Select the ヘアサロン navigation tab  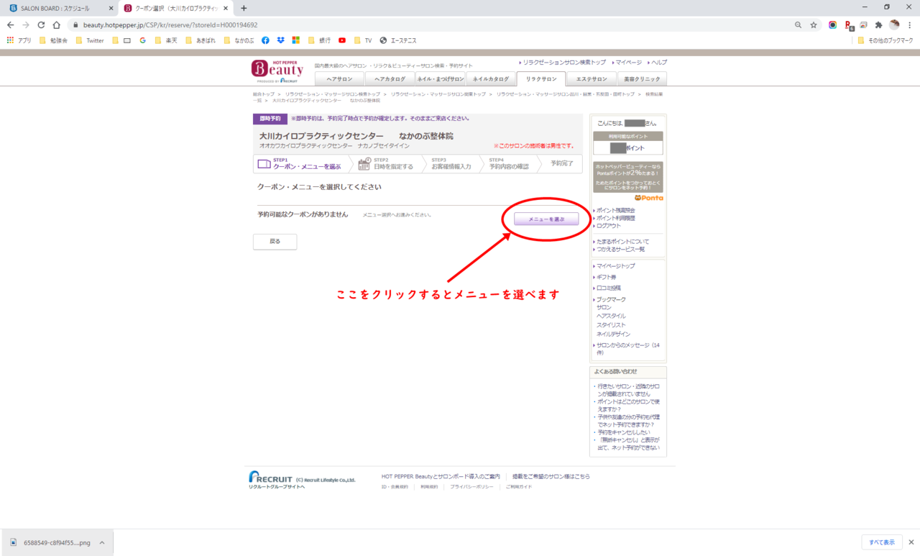coord(339,79)
